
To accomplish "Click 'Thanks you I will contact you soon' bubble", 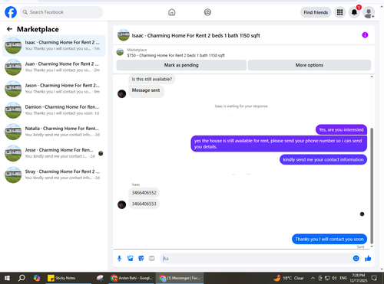I will 329,239.
